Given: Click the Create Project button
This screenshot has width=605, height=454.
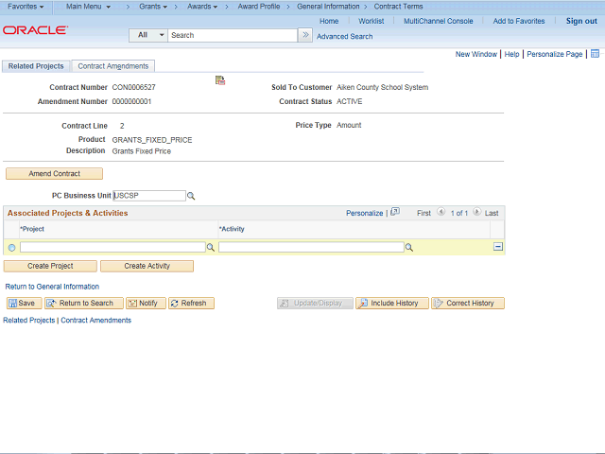Looking at the screenshot, I should pos(50,266).
